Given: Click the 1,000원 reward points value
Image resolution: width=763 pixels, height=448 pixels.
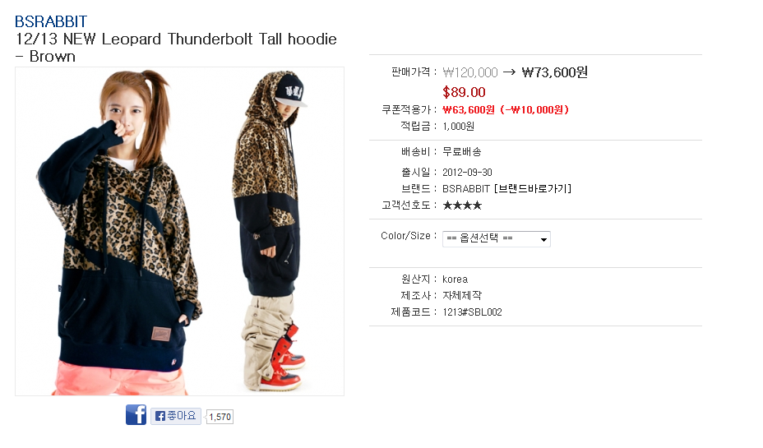Looking at the screenshot, I should click(x=459, y=127).
